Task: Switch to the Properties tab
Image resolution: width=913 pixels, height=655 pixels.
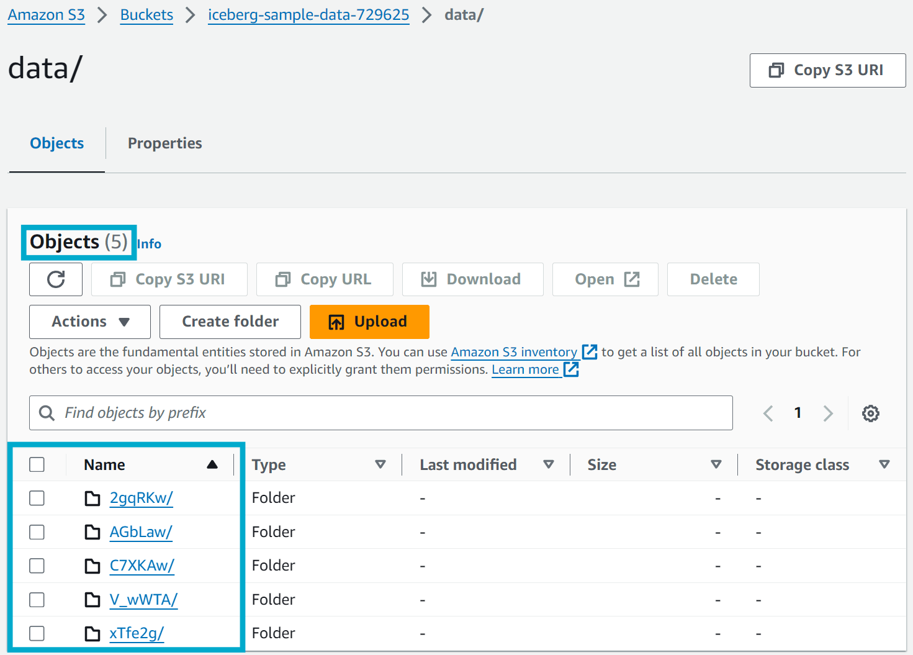Action: (x=164, y=143)
